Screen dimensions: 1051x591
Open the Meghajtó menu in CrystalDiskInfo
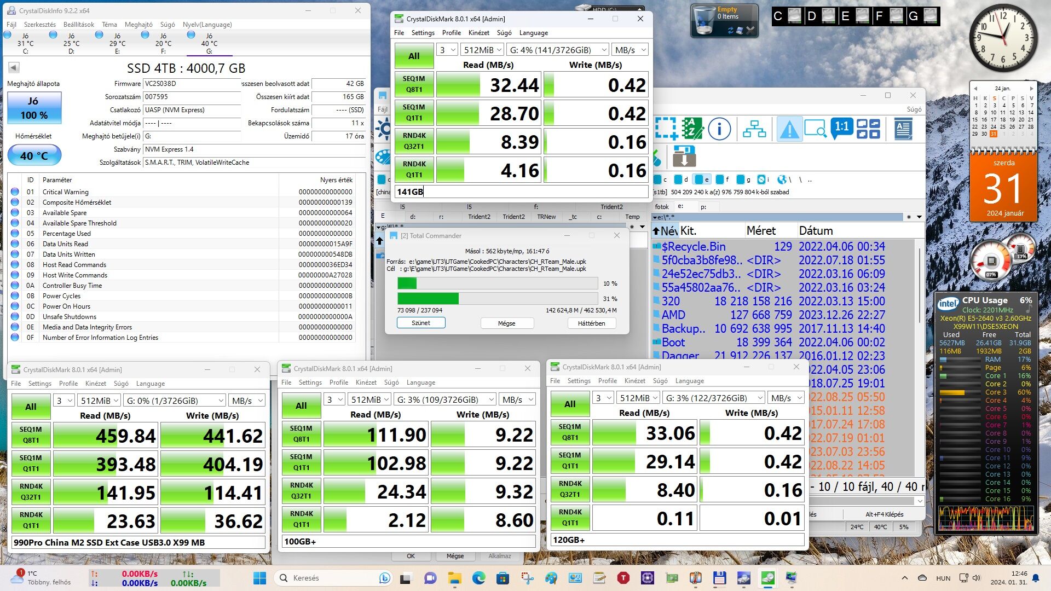click(138, 25)
